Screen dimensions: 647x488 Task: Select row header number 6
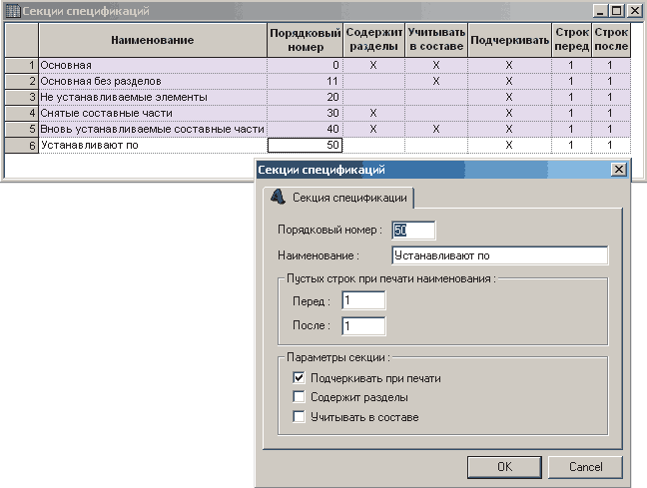21,146
